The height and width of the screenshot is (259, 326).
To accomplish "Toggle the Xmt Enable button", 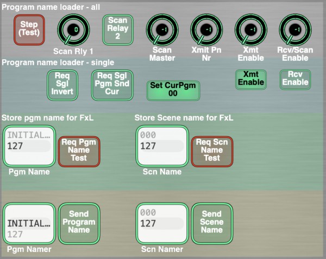I will coord(250,80).
